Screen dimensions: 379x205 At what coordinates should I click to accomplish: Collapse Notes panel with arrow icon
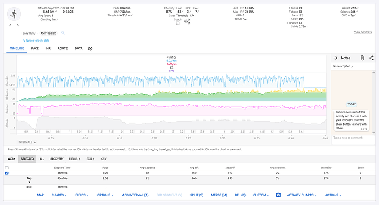tap(336, 58)
